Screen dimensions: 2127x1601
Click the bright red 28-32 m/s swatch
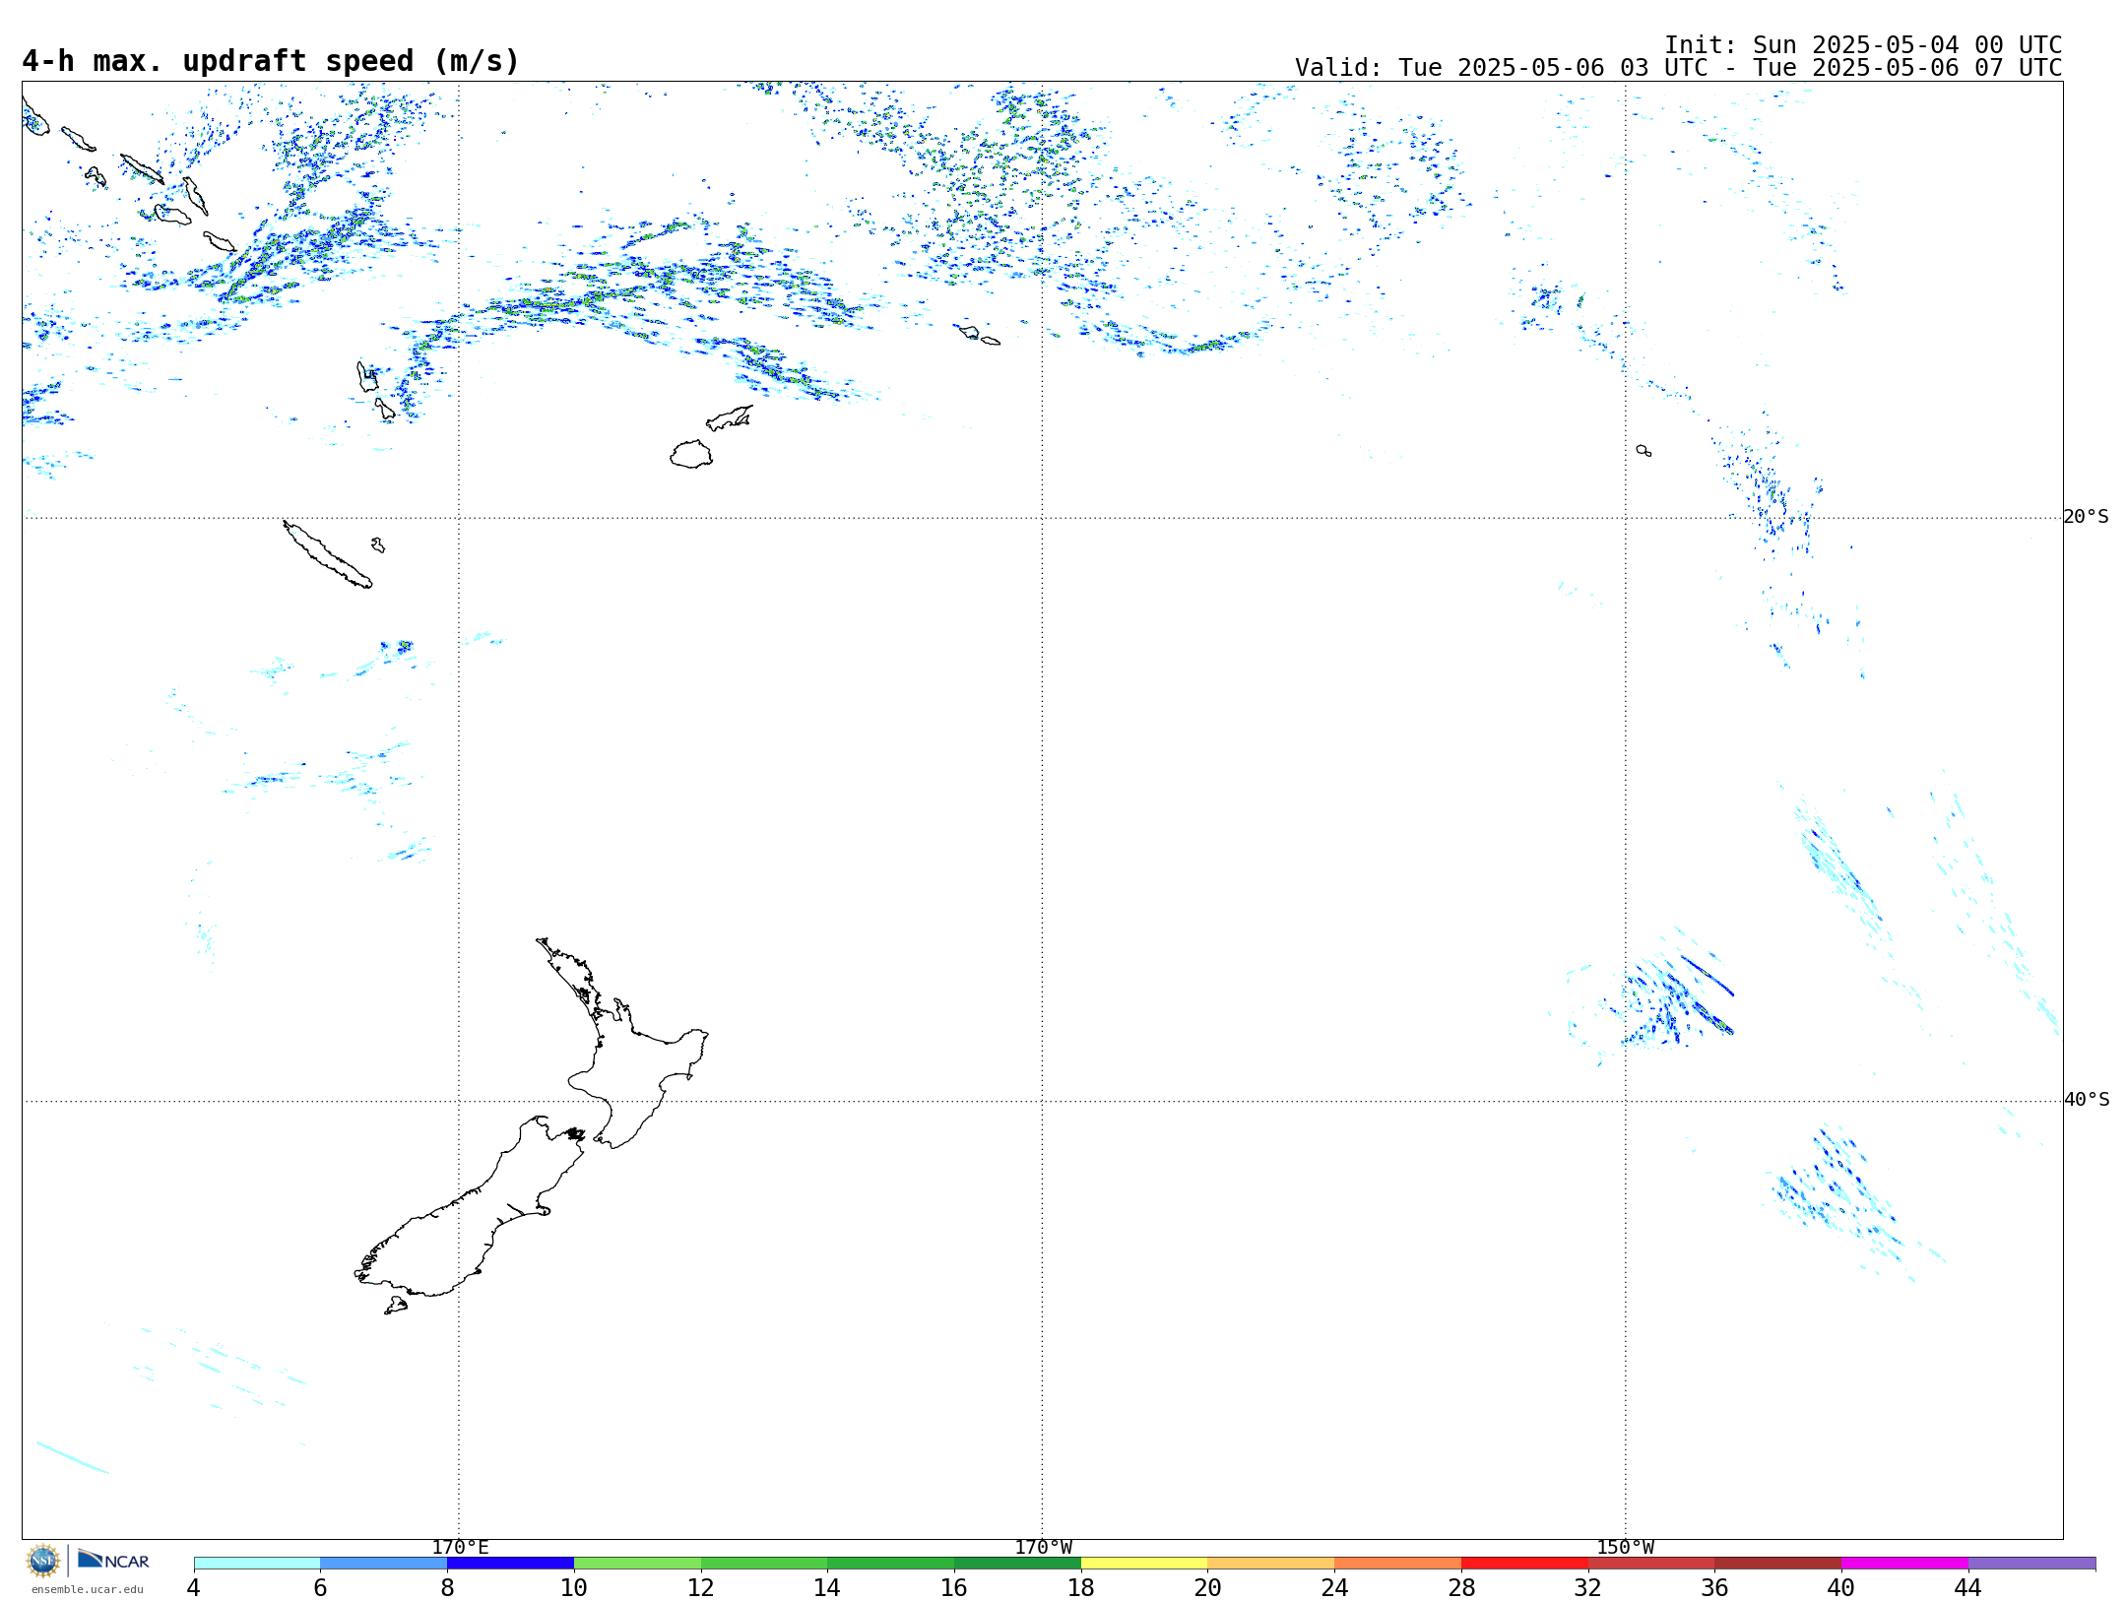1524,1563
